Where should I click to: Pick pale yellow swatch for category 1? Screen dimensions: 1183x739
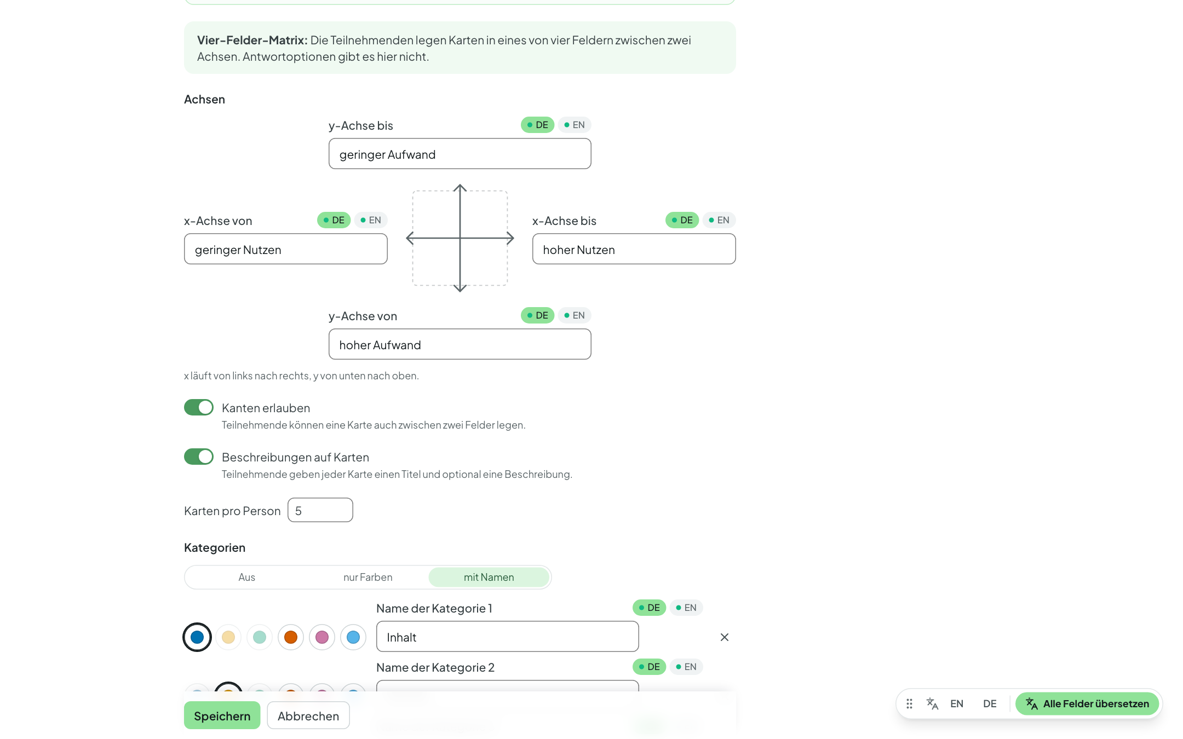(x=228, y=637)
